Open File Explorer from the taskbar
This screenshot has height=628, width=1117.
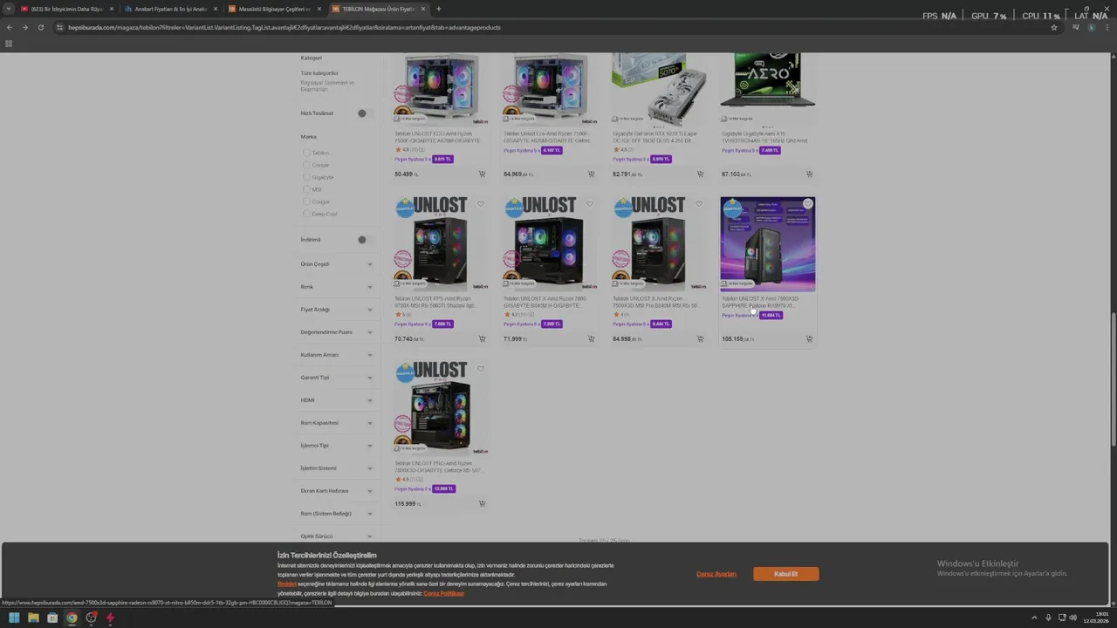[33, 618]
